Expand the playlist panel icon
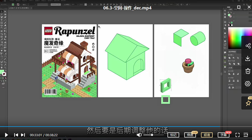Screen dimensions: 252x140 246,135
